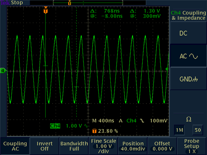Click the green channel 4 ground indicator
207x155 pixels.
click(3, 71)
